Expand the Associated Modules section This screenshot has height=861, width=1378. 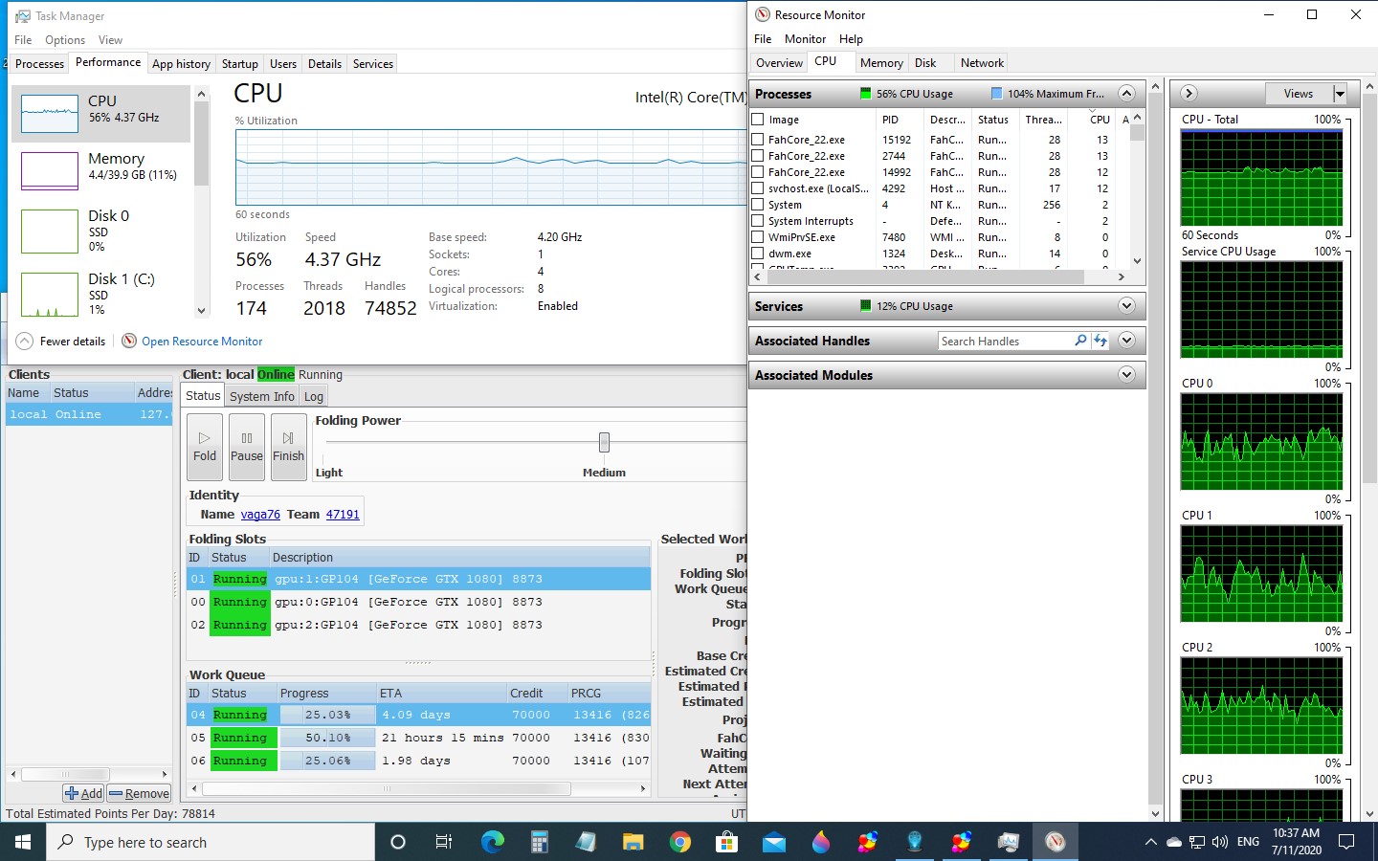coord(1126,375)
